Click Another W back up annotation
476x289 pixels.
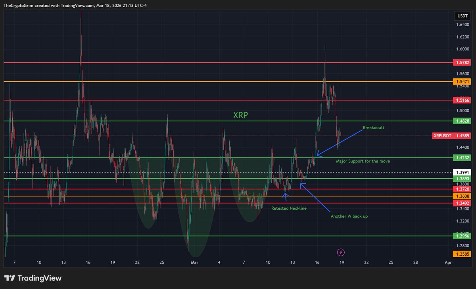click(349, 216)
